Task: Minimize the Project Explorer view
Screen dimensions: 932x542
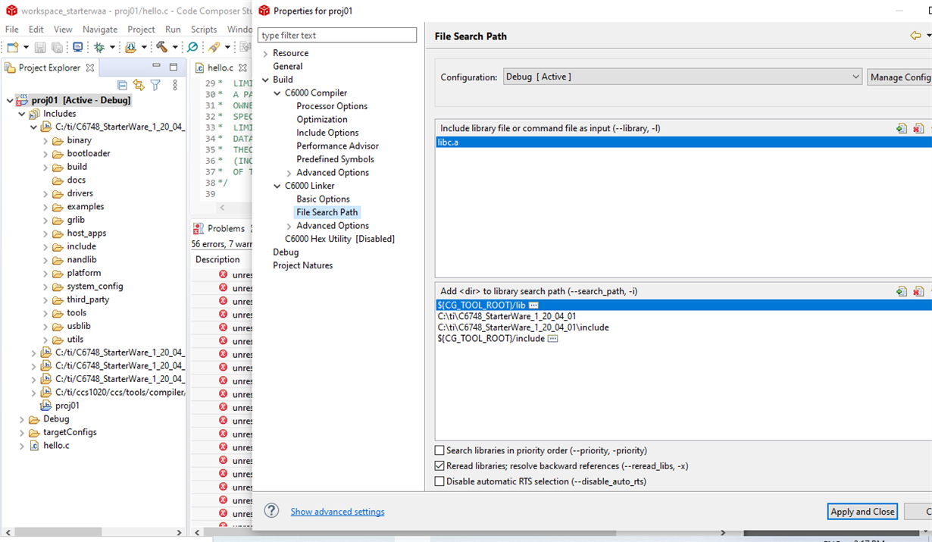Action: 156,67
